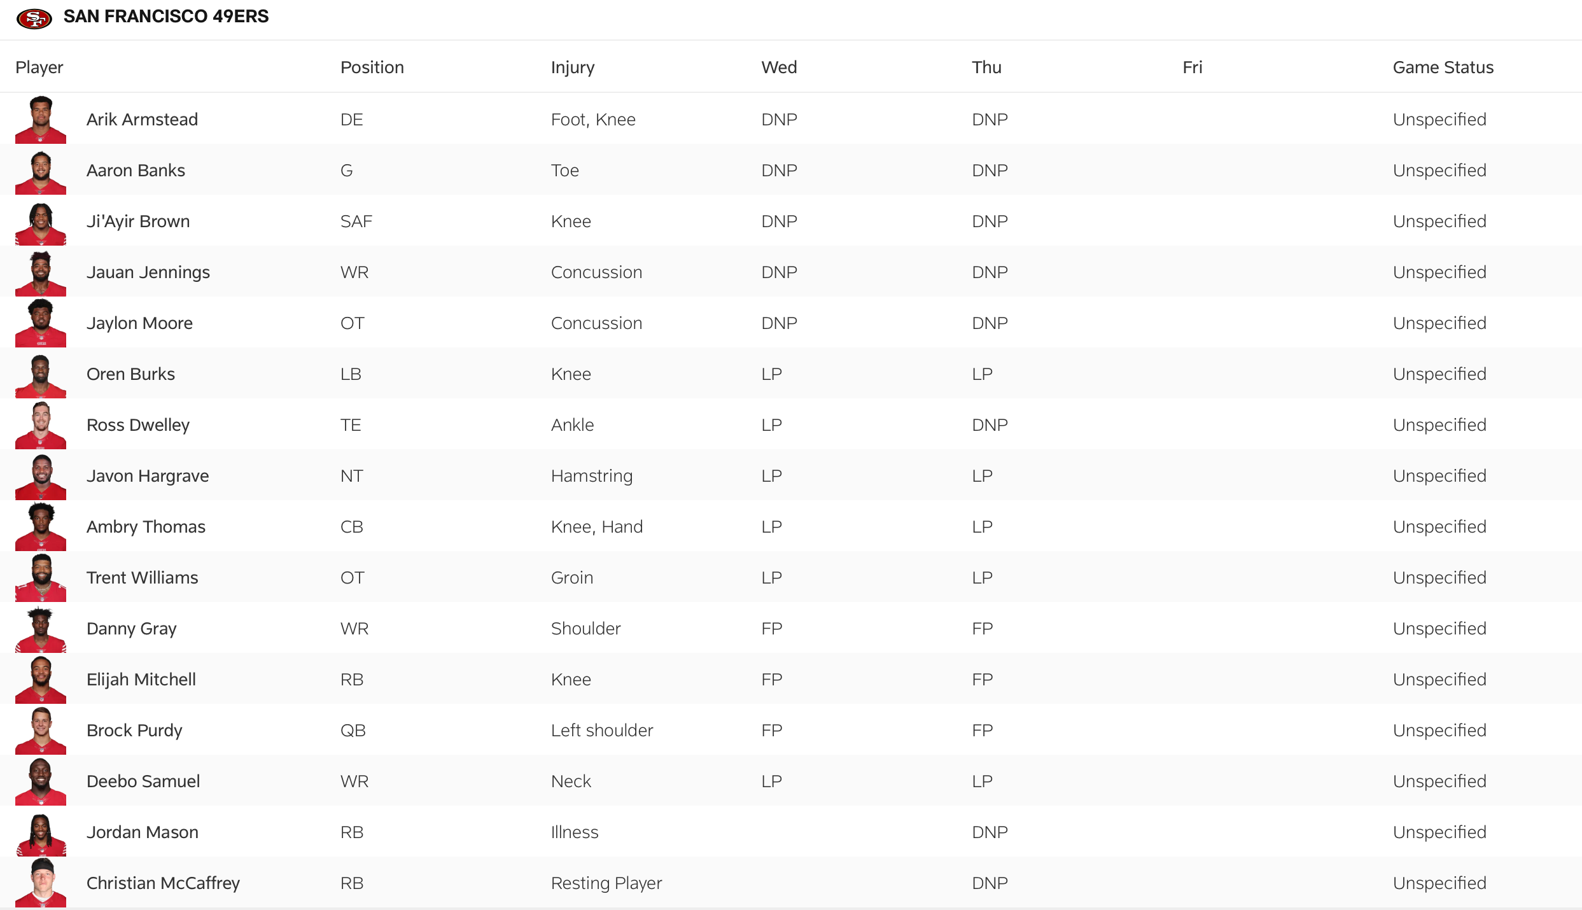Open the Deebo Samuel player link
1582x910 pixels.
click(143, 781)
